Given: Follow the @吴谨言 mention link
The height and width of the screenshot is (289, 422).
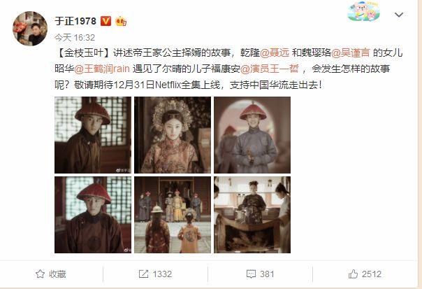Looking at the screenshot, I should [x=351, y=52].
